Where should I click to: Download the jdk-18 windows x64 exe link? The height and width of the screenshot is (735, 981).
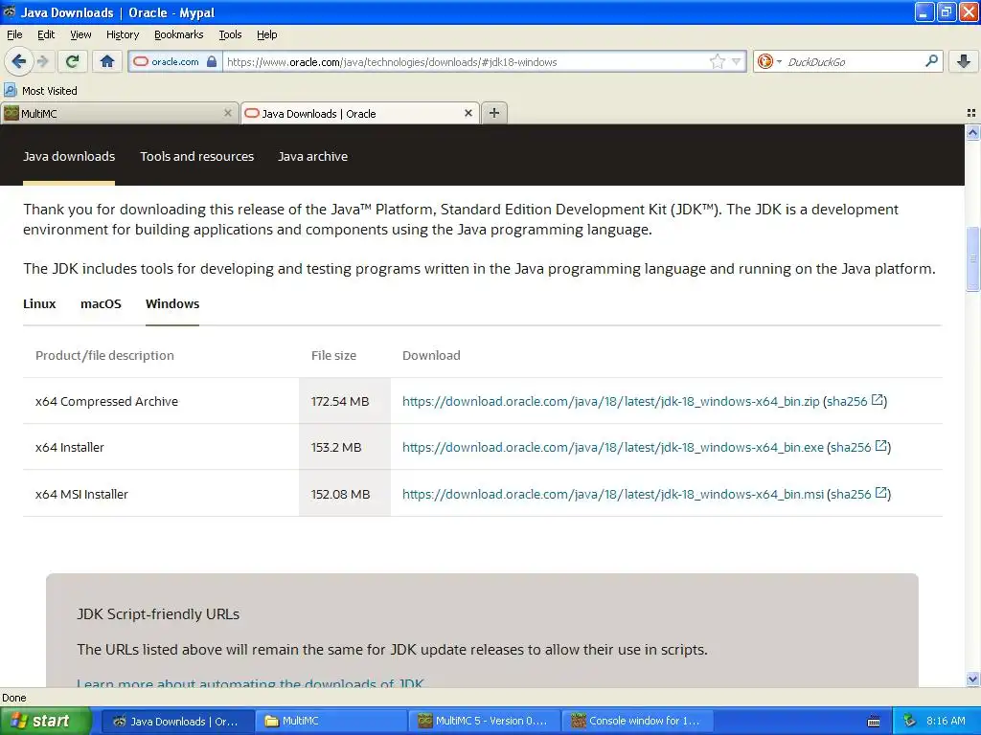(613, 448)
